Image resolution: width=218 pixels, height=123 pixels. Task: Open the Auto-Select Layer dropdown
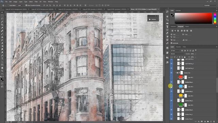click(x=20, y=5)
